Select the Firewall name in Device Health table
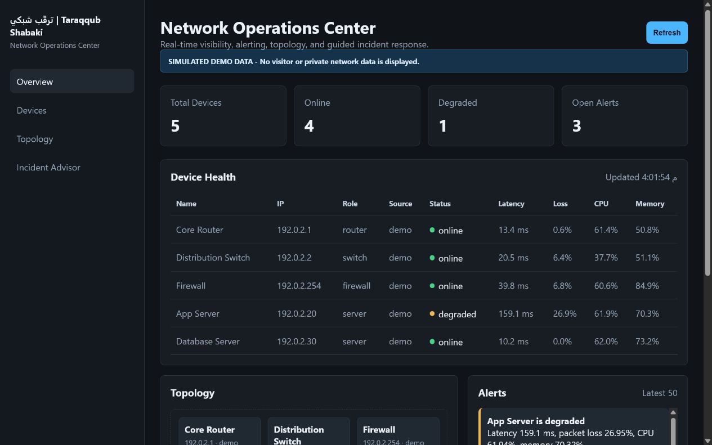The image size is (712, 445). [x=191, y=286]
